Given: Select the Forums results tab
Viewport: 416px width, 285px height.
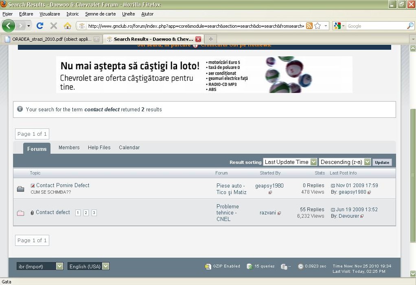Looking at the screenshot, I should (37, 149).
